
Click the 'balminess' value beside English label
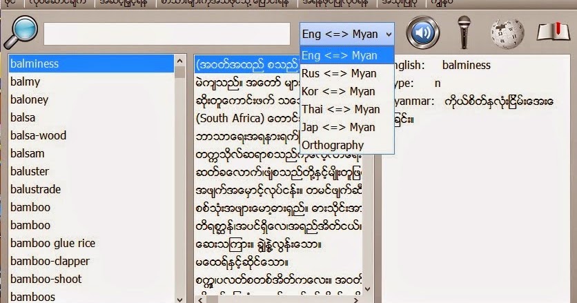click(467, 66)
